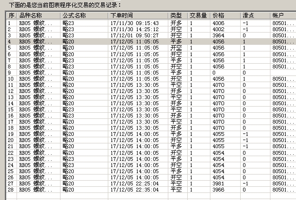Select type 平空 in row 11

point(176,85)
